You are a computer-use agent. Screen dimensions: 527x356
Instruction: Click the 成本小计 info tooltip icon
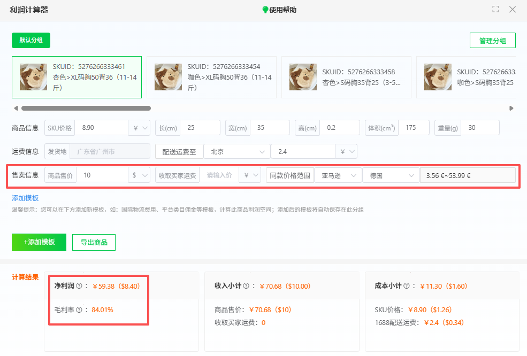point(408,286)
